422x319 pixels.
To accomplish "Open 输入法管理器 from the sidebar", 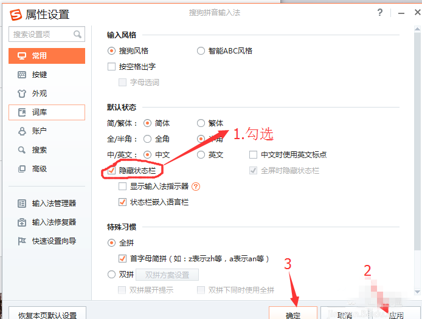I will [x=47, y=204].
